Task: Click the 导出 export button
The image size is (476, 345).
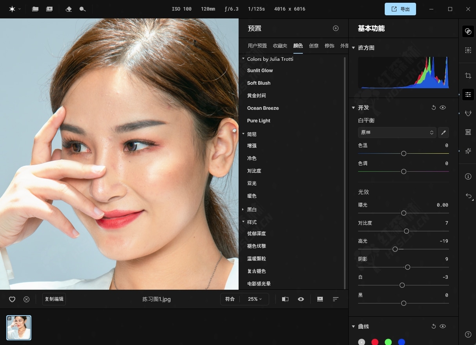Action: (x=400, y=9)
